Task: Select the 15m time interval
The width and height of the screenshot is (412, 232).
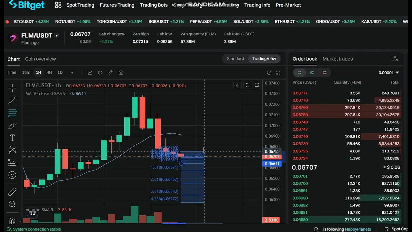Action: click(26, 72)
